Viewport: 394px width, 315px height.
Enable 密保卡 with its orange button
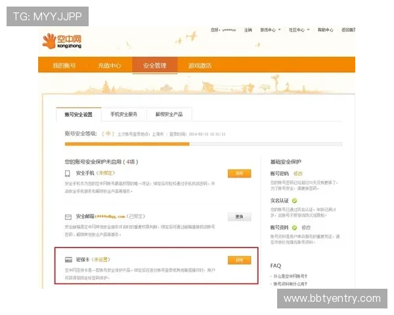tap(240, 260)
